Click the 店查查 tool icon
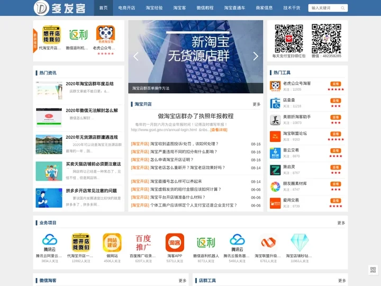This screenshot has height=286, width=381. (275, 103)
